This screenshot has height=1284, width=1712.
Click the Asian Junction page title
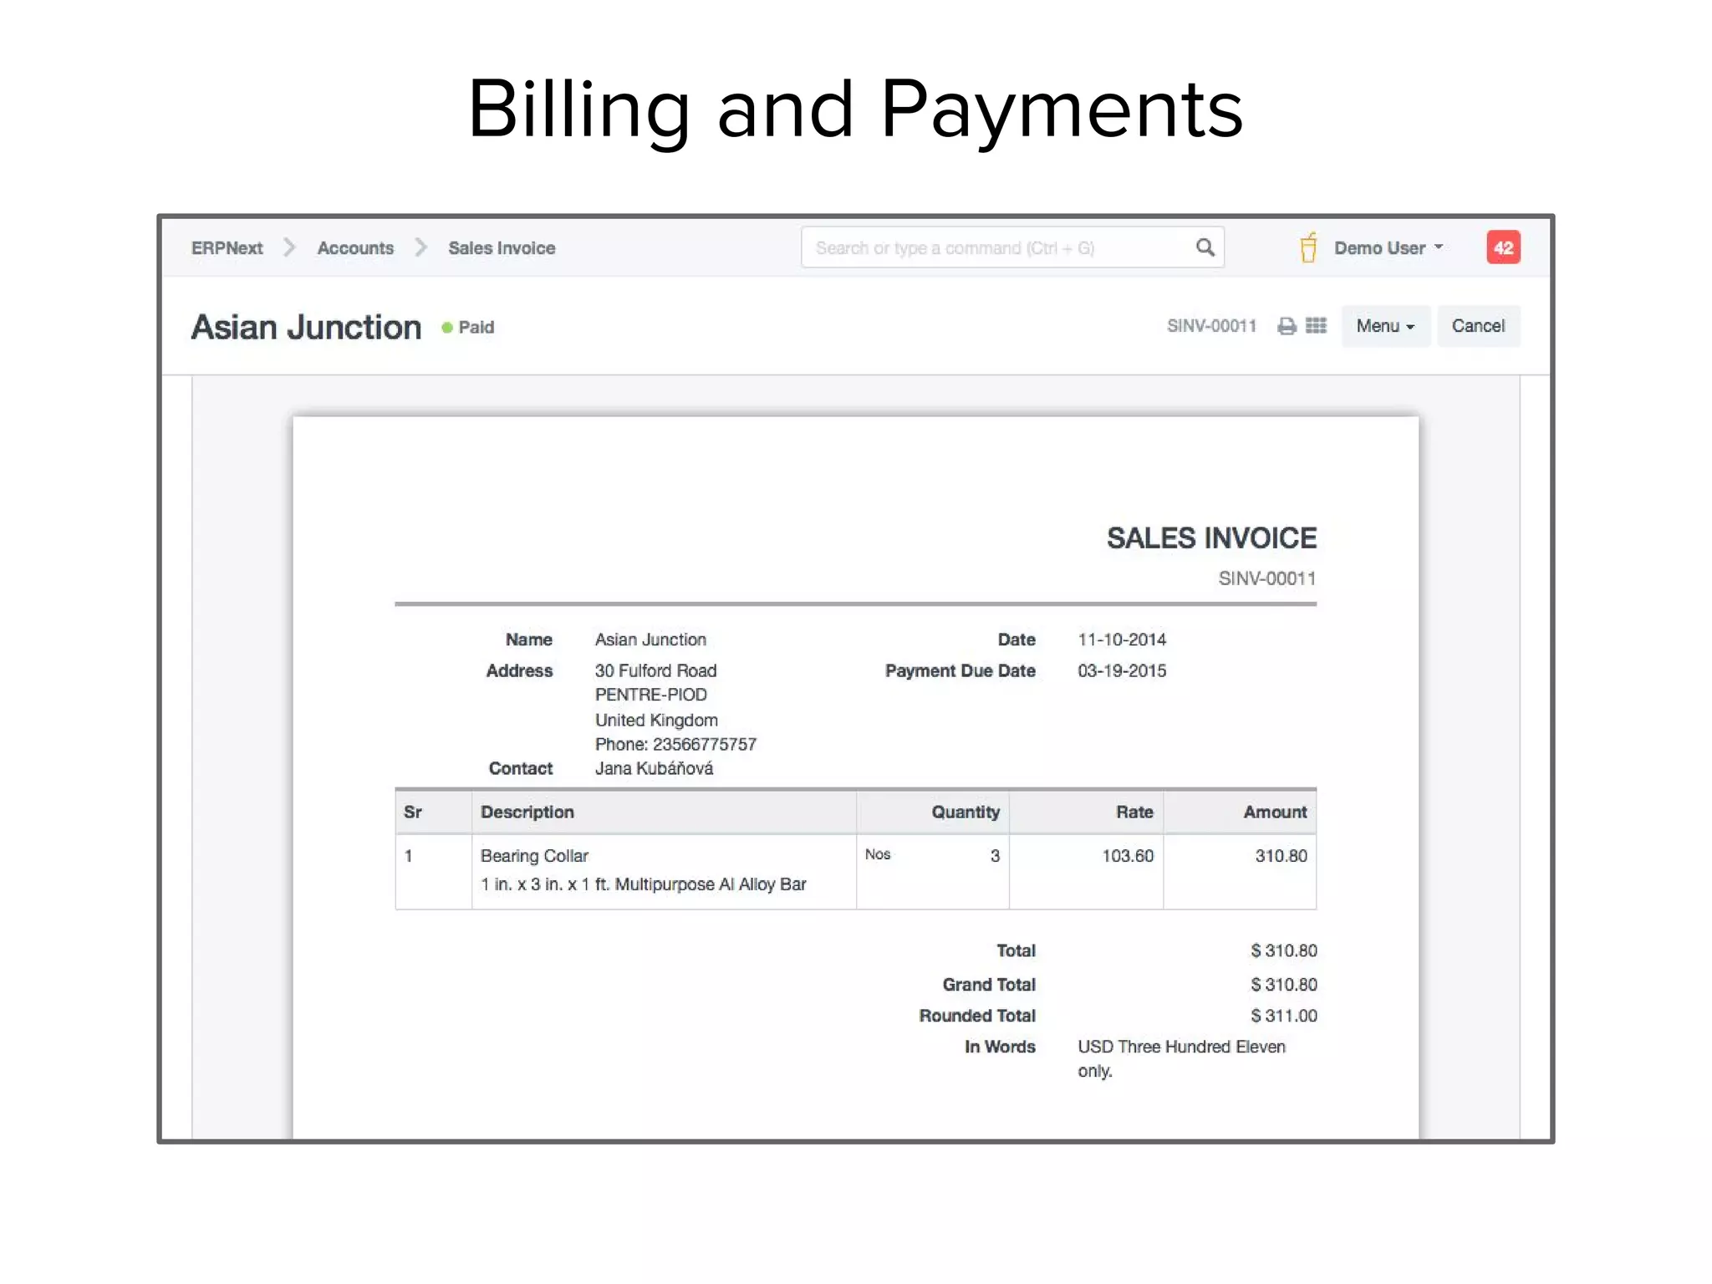pyautogui.click(x=306, y=327)
